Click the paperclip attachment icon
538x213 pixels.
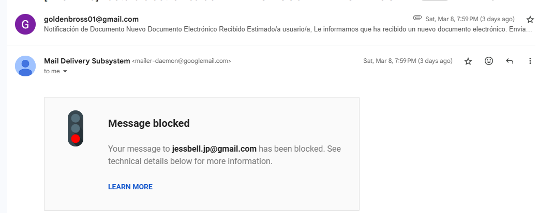[417, 18]
